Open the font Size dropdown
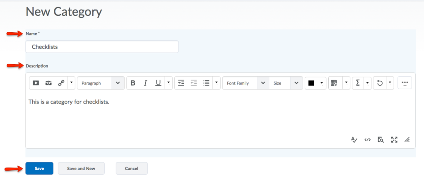 tap(286, 83)
